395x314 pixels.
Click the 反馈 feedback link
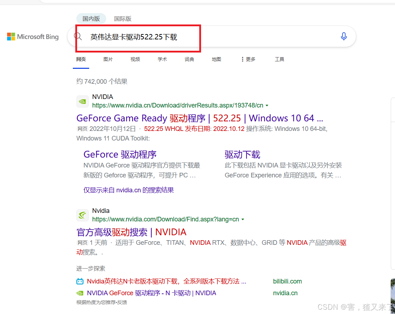tap(122, 302)
